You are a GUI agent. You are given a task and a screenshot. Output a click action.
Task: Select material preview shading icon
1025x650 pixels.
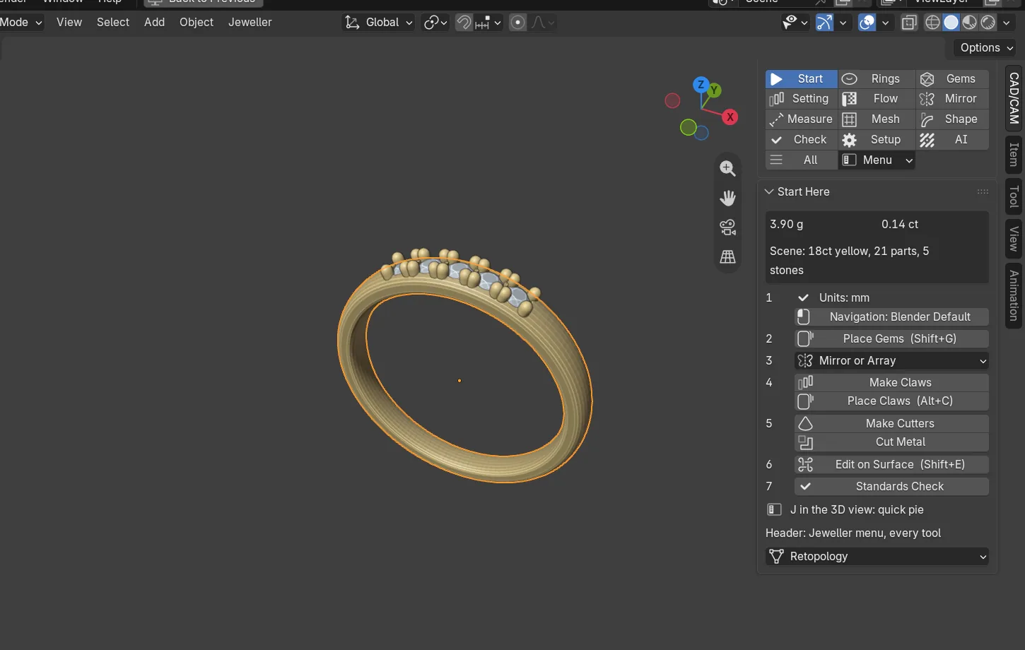(x=969, y=23)
